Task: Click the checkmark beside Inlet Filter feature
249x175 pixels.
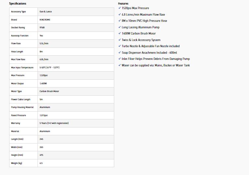Action: pyautogui.click(x=119, y=59)
